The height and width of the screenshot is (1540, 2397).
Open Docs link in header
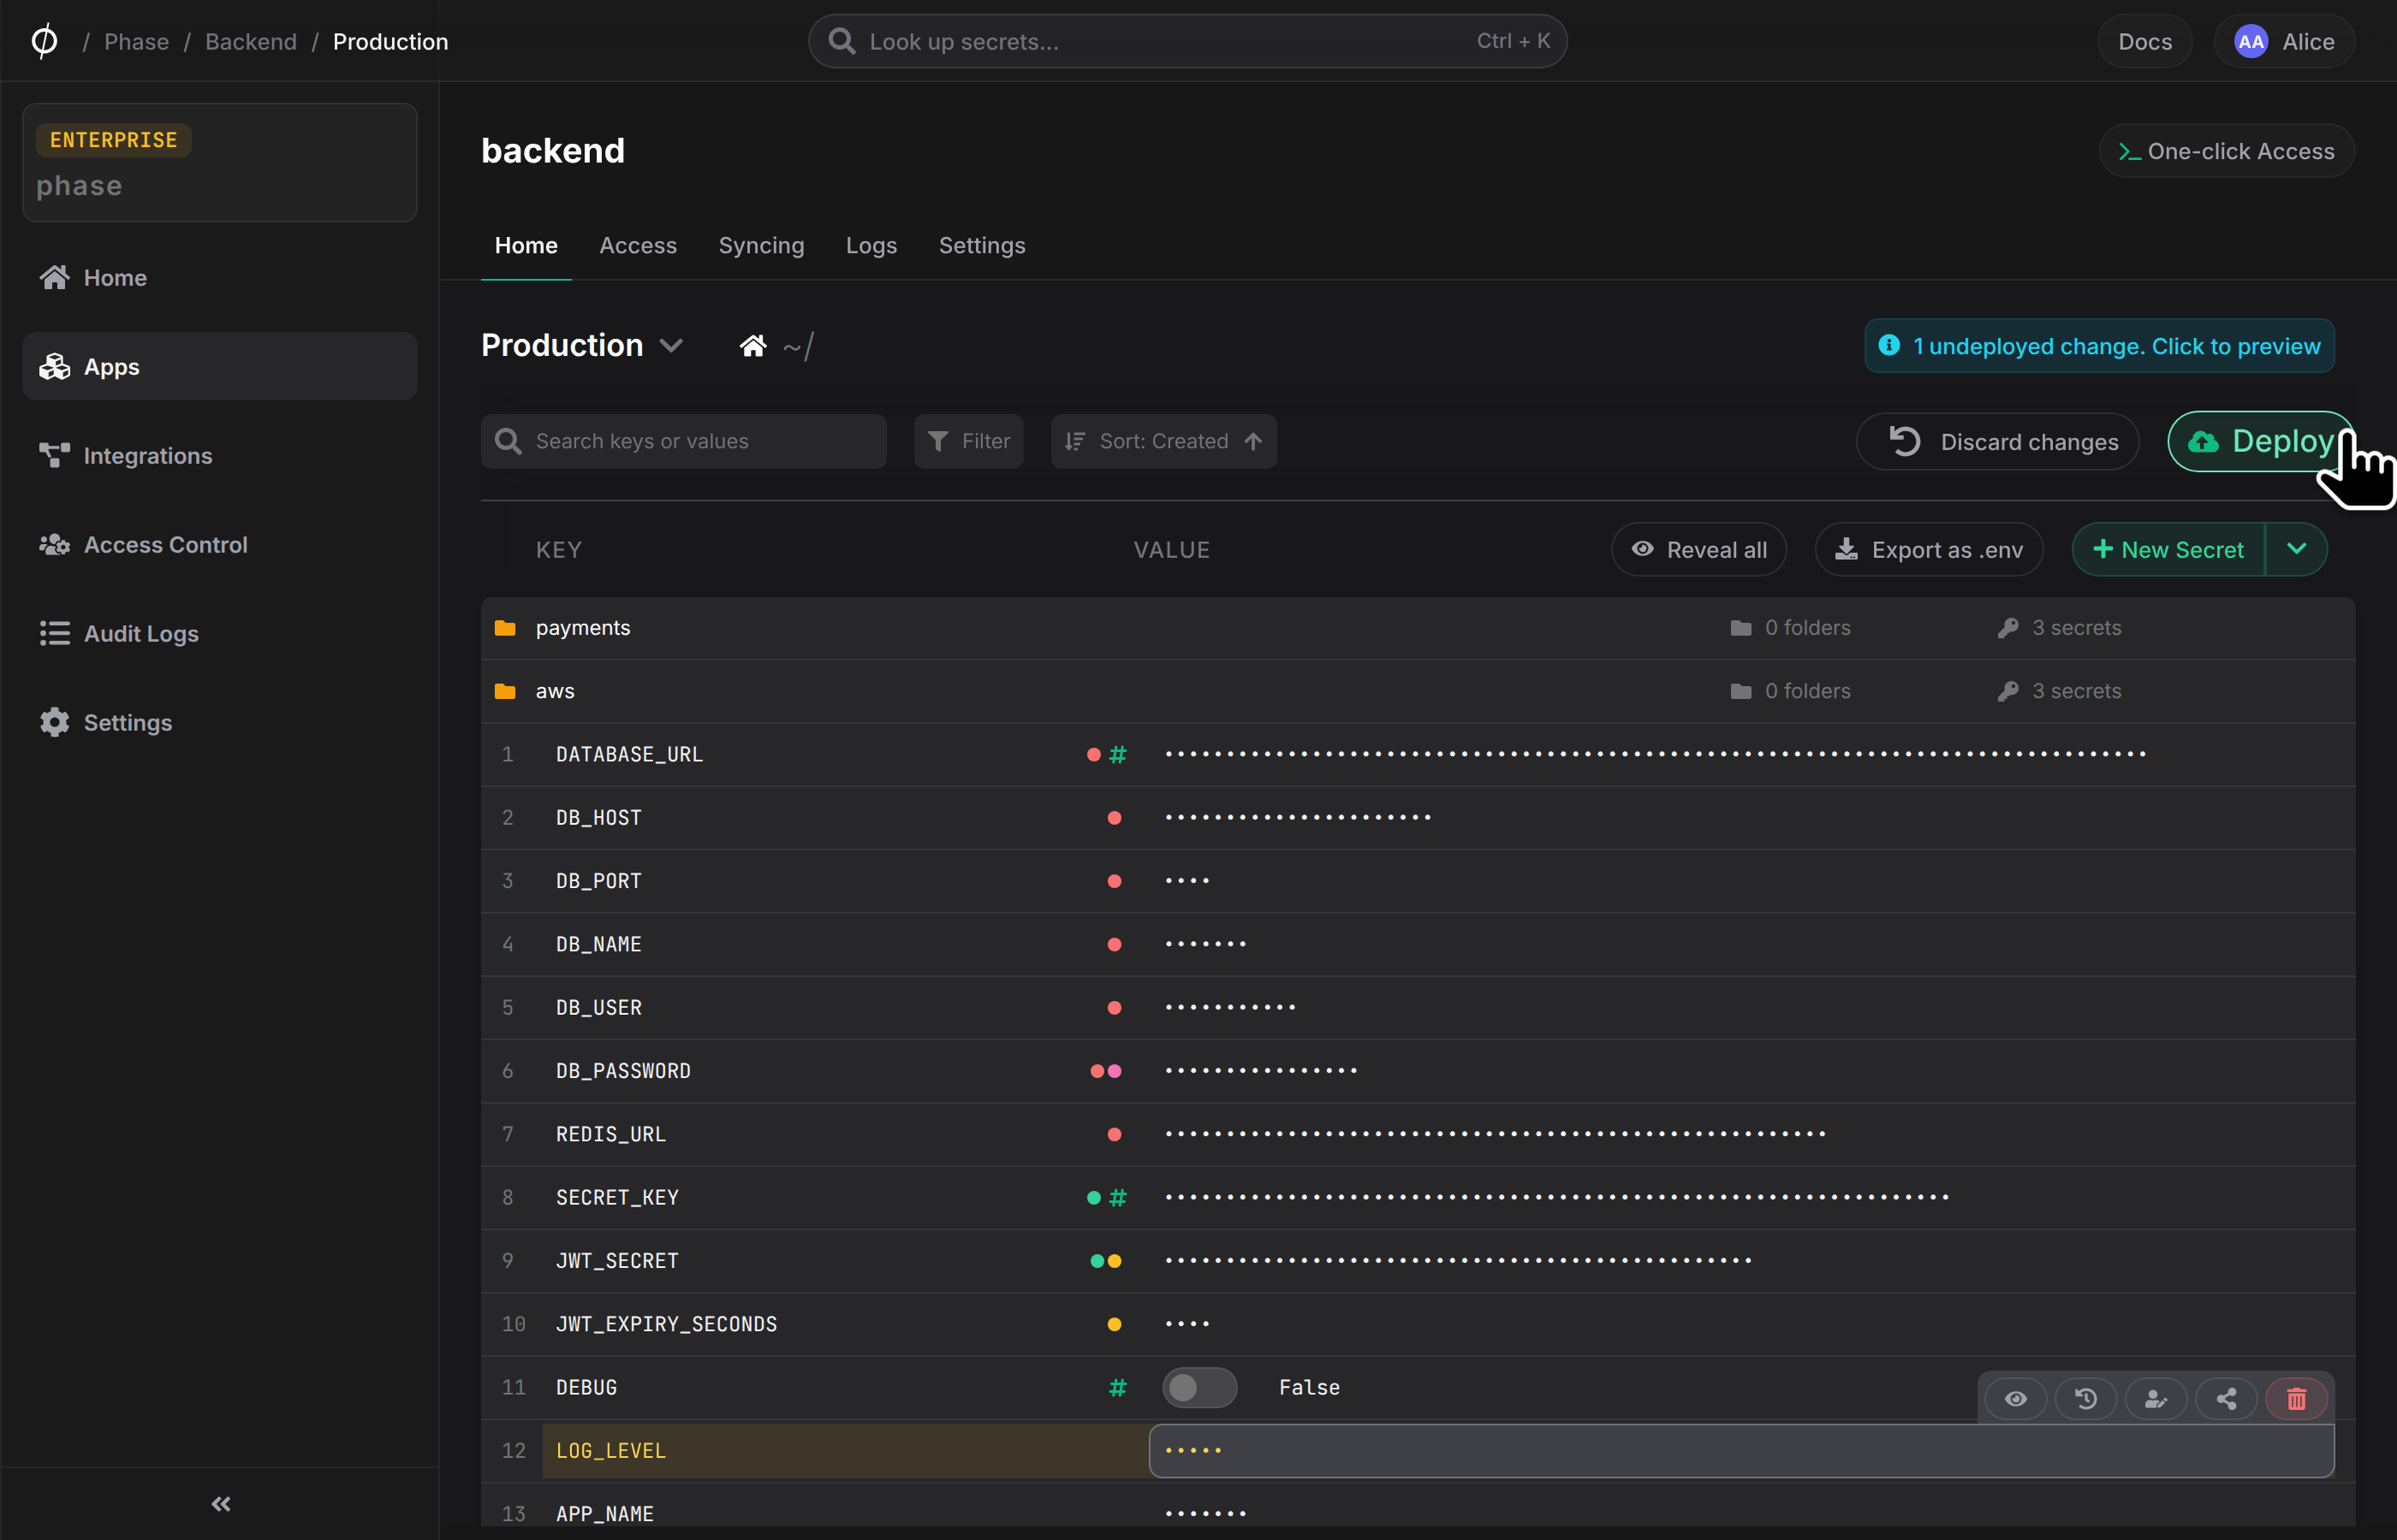(x=2144, y=41)
